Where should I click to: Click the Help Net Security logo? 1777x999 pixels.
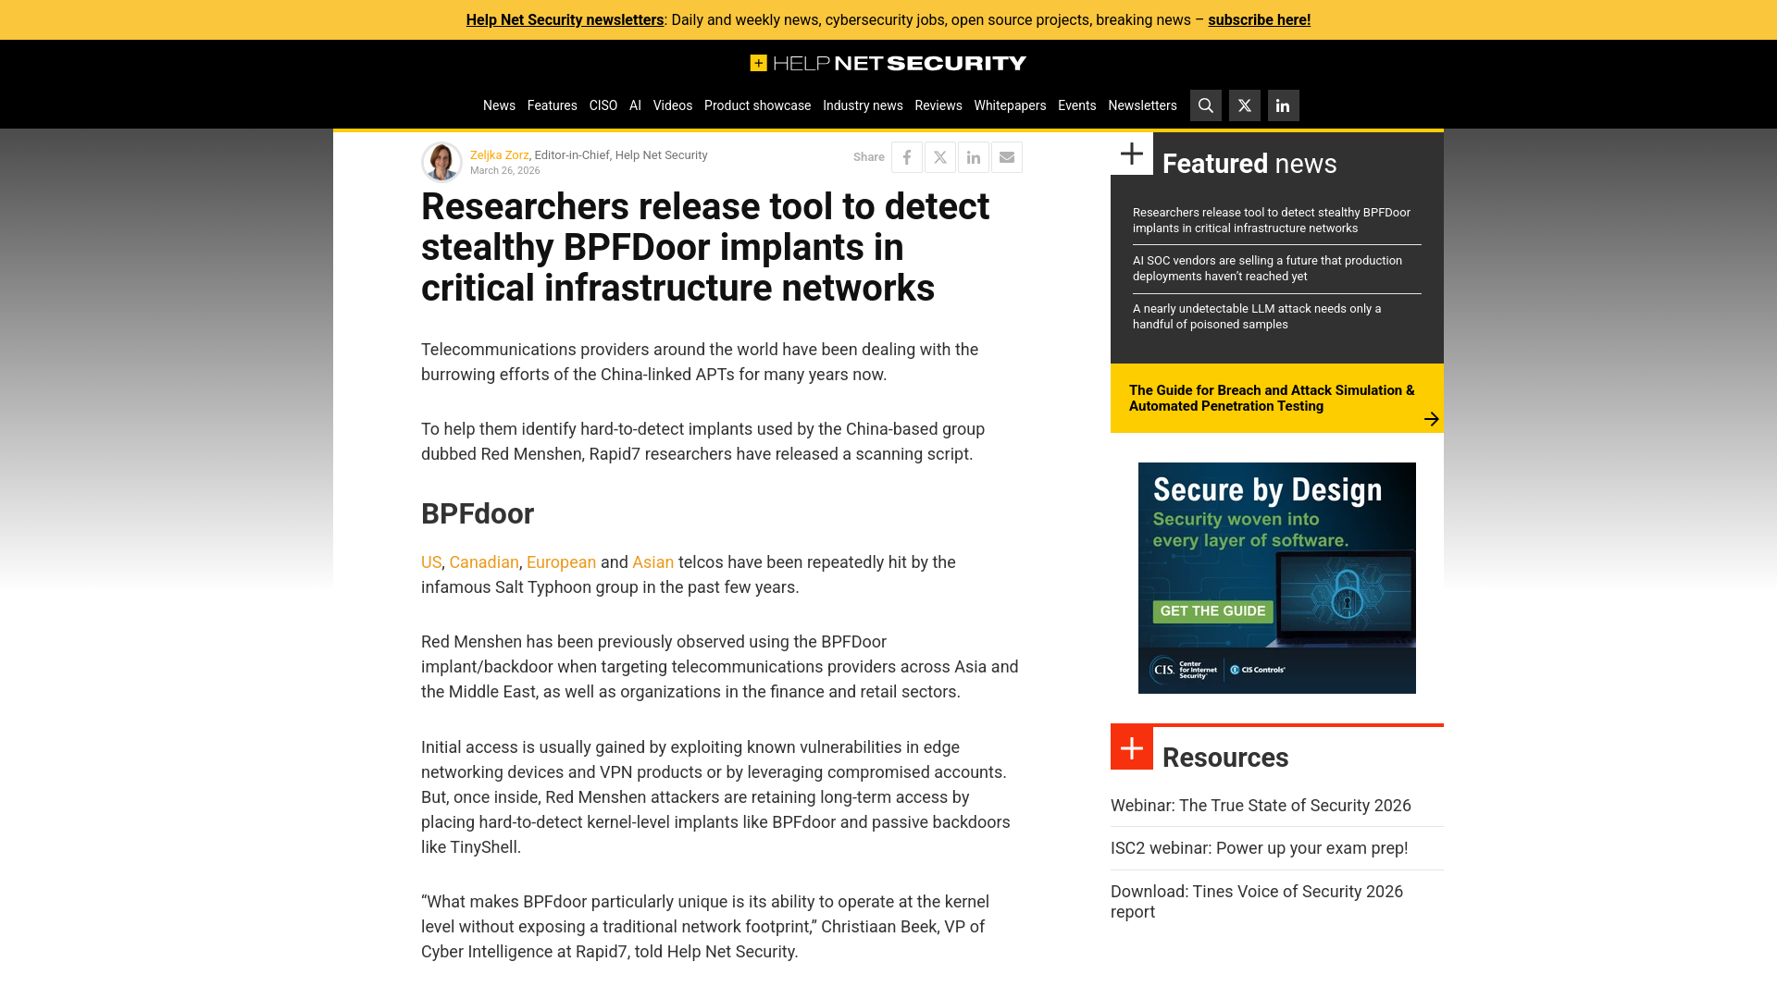[x=888, y=63]
